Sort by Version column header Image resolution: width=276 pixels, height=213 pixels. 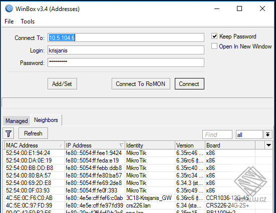coord(190,145)
